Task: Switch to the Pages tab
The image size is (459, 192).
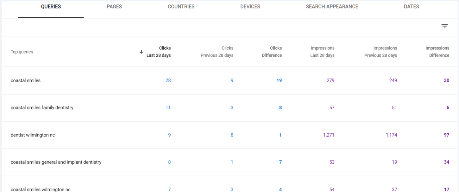Action: tap(114, 7)
